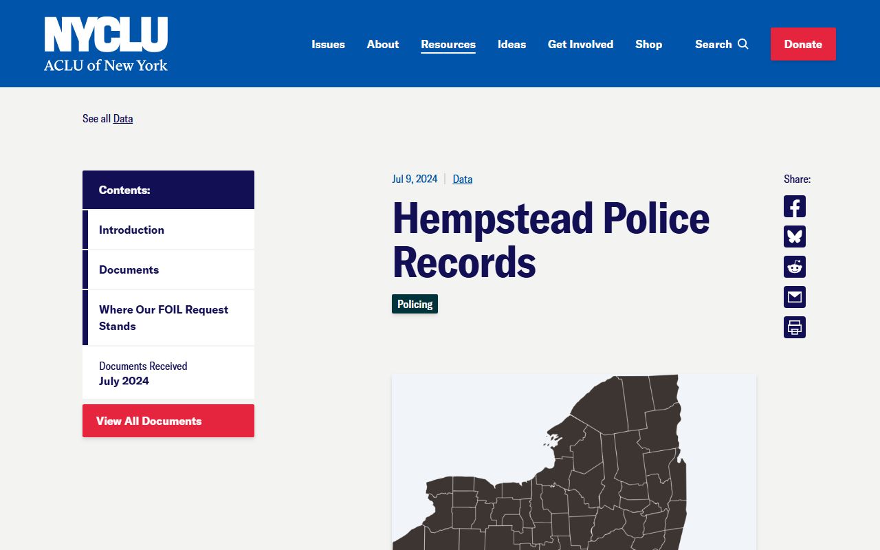Click the New York counties map image
This screenshot has height=550, width=880.
pyautogui.click(x=574, y=462)
